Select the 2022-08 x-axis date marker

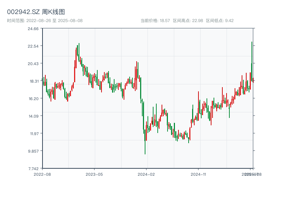42,174
